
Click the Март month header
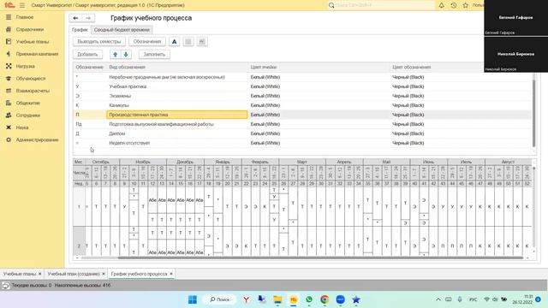pos(302,162)
